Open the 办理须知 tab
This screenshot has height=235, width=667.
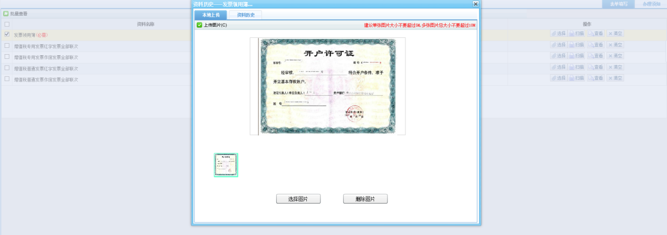click(x=651, y=4)
